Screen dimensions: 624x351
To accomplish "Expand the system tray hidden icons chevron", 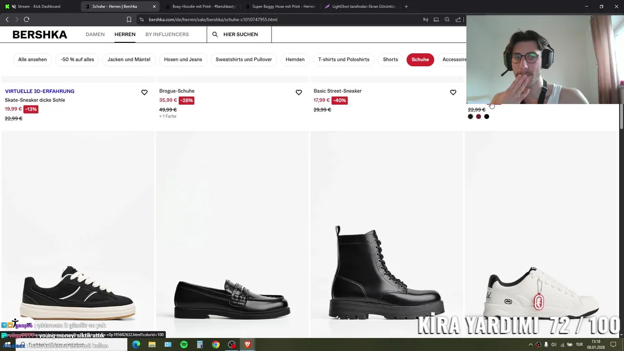I will pos(530,345).
